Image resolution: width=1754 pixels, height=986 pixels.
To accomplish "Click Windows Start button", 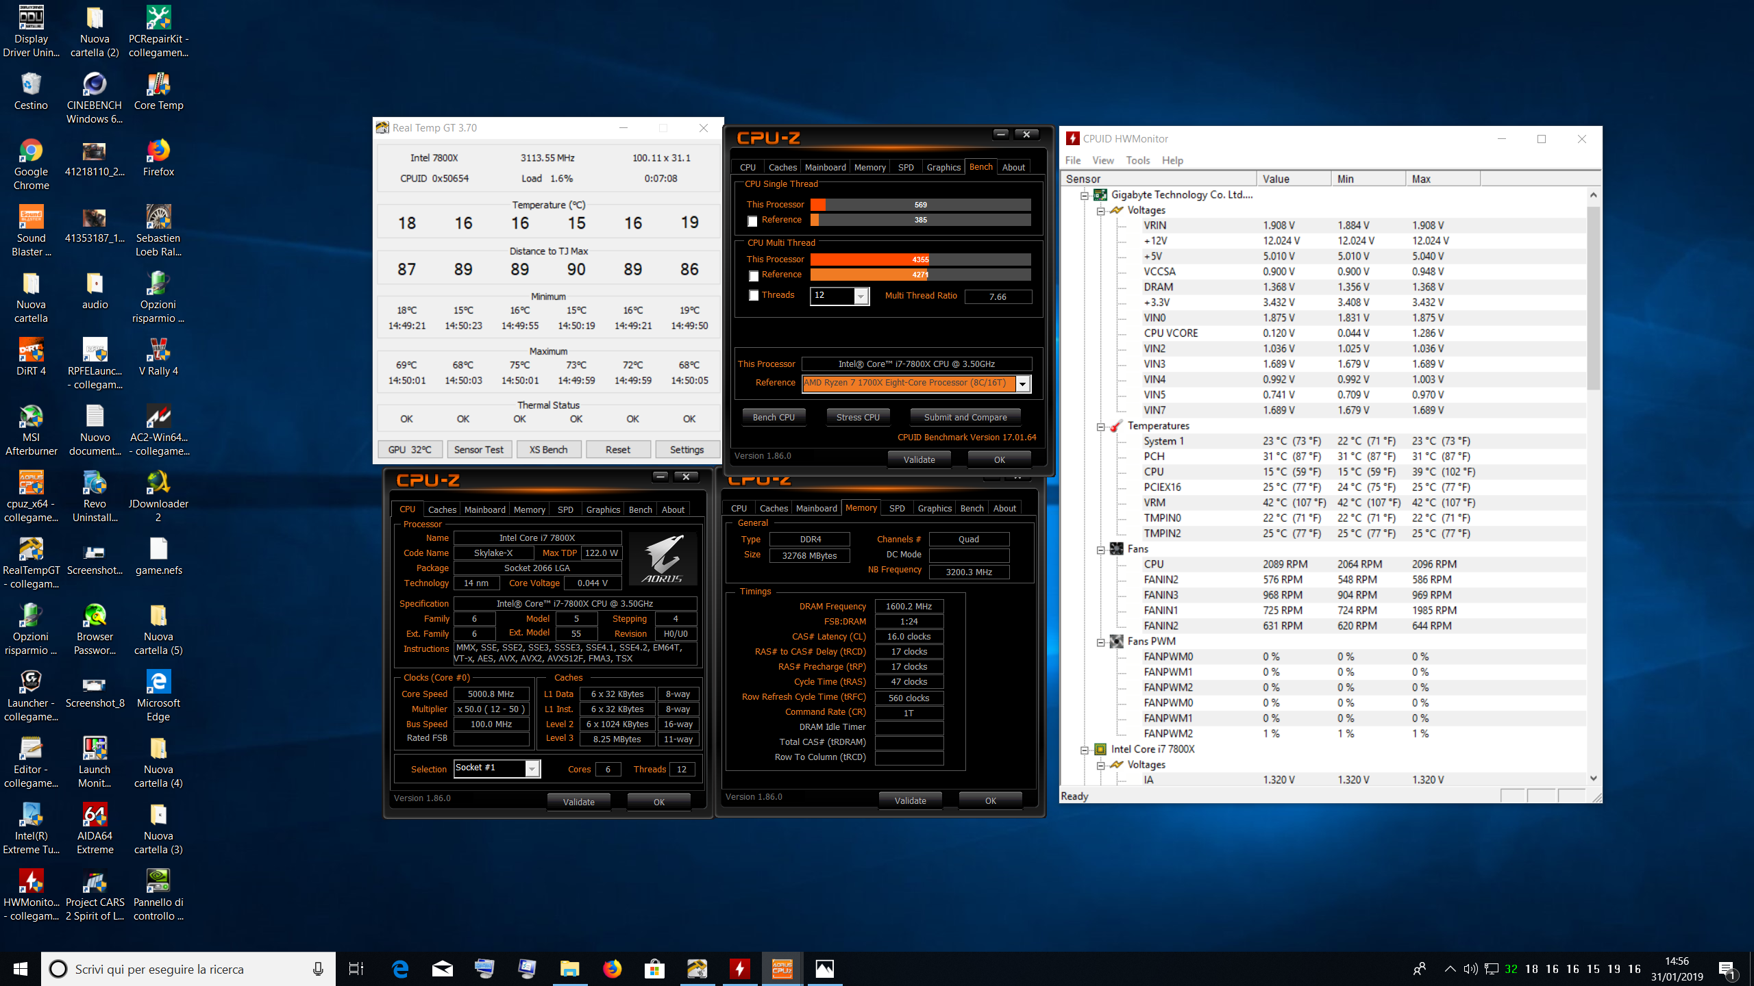I will [x=21, y=969].
